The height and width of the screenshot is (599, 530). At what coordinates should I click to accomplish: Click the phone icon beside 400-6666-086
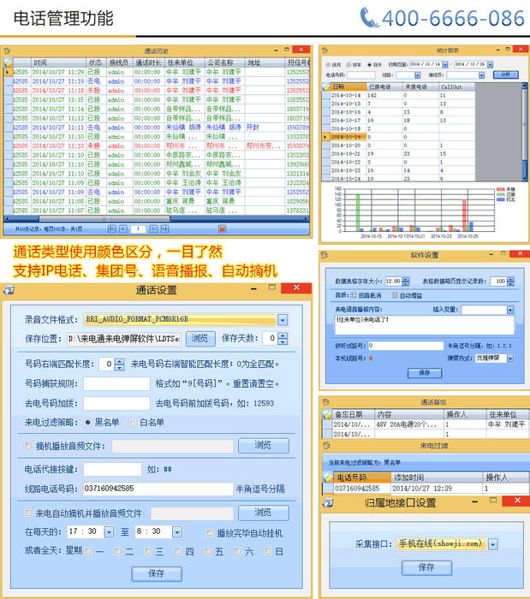coord(369,18)
